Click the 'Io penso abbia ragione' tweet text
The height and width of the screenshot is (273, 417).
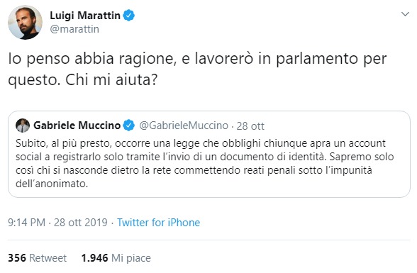click(x=91, y=59)
